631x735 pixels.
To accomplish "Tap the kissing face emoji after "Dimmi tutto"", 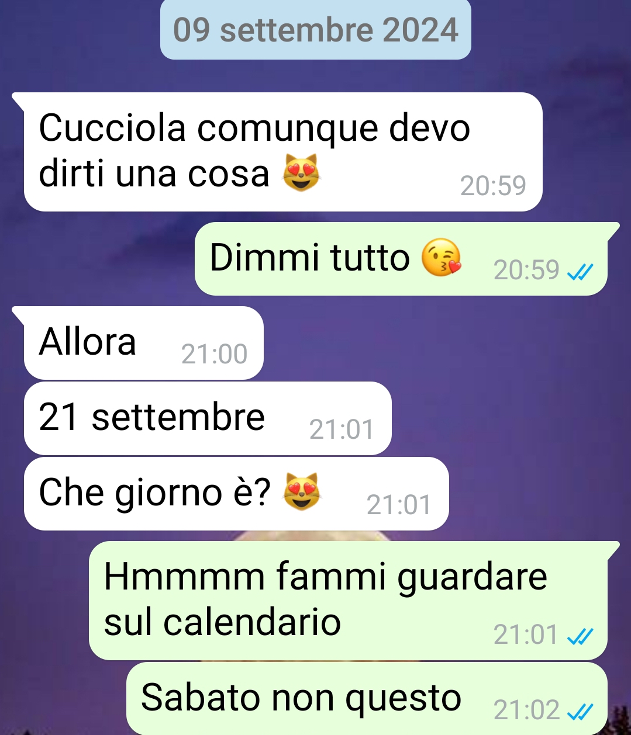I will [x=442, y=258].
